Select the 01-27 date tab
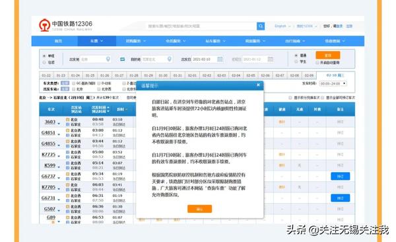The width and height of the screenshot is (396, 242). pos(119,75)
